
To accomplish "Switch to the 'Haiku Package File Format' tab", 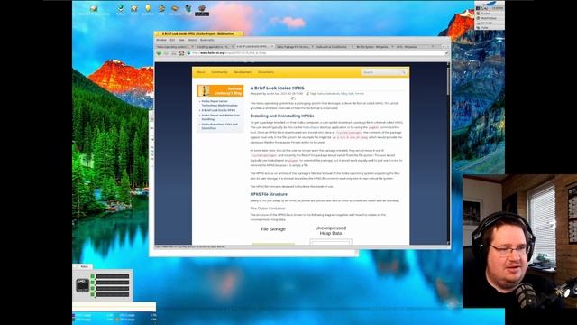I will (295, 47).
